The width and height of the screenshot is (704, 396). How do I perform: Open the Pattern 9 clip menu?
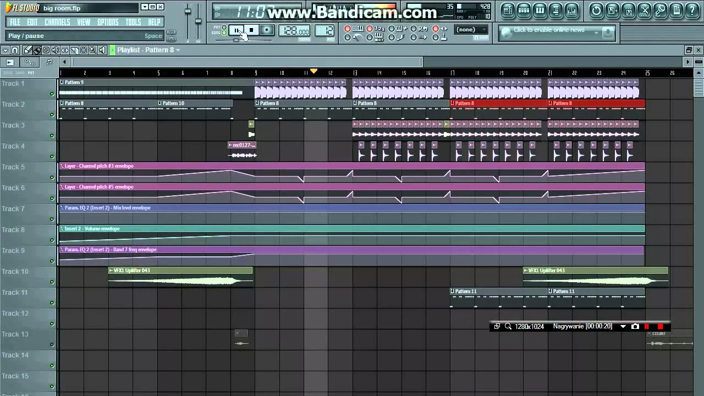(x=62, y=82)
